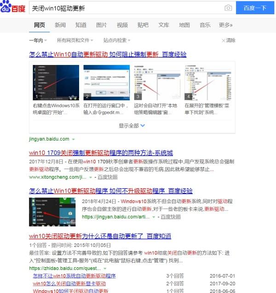Click the X clear filters icon
Viewport: 276px width, 293px height.
click(224, 41)
